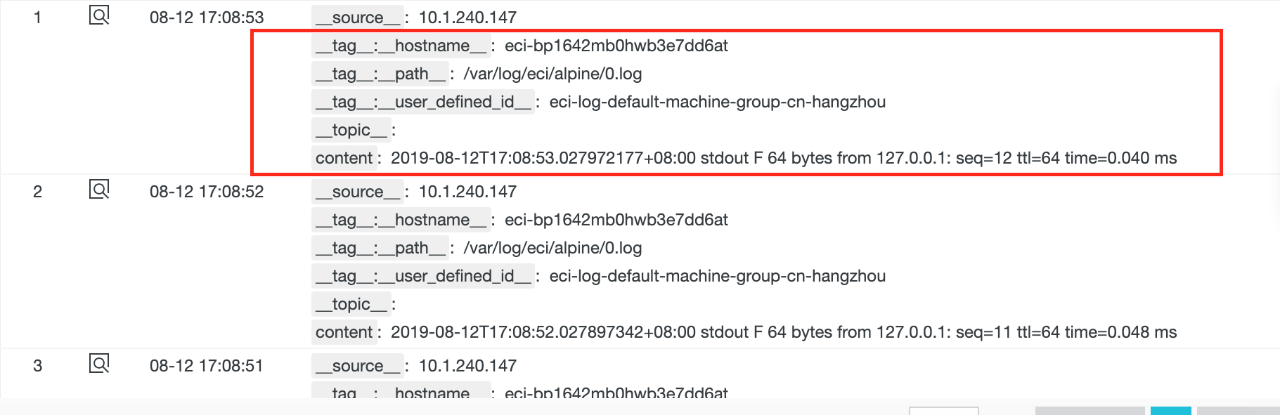Click machine group value in entry 2
The height and width of the screenshot is (415, 1280).
pos(717,276)
